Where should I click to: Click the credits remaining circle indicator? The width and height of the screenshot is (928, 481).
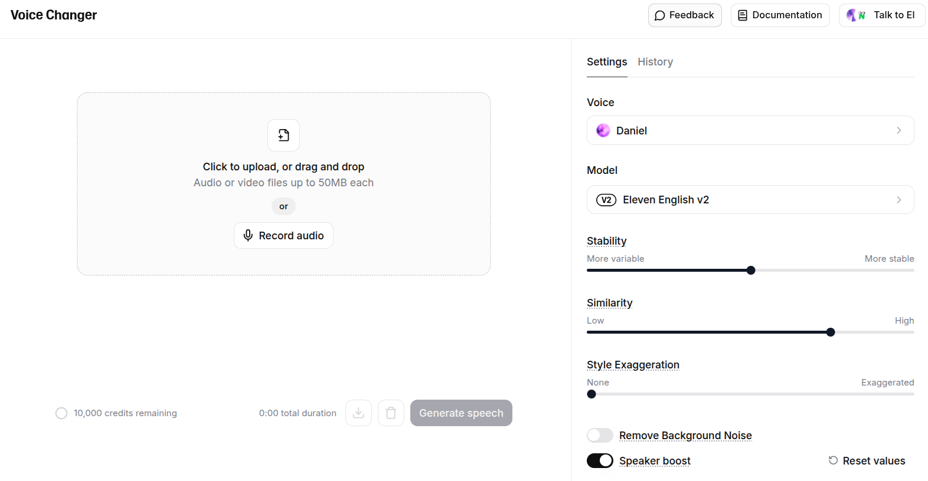[x=61, y=413]
